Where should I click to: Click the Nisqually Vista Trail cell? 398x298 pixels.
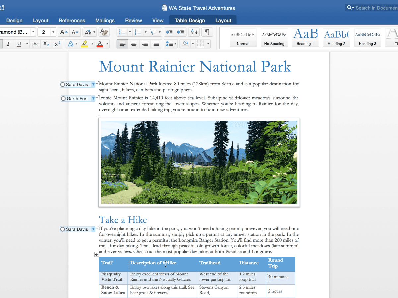tap(113, 277)
